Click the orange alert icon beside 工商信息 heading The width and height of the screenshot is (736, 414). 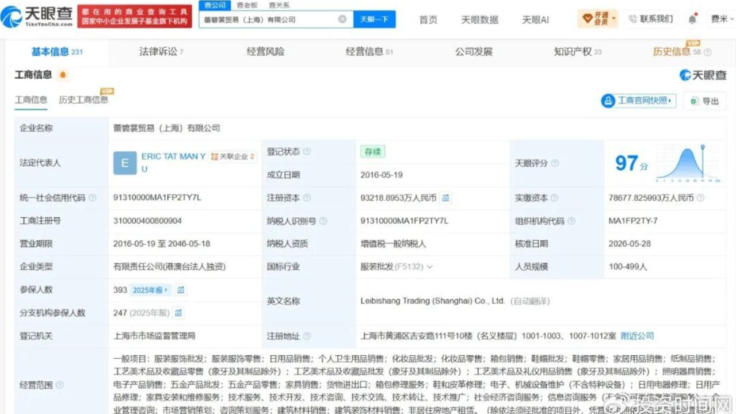point(63,75)
